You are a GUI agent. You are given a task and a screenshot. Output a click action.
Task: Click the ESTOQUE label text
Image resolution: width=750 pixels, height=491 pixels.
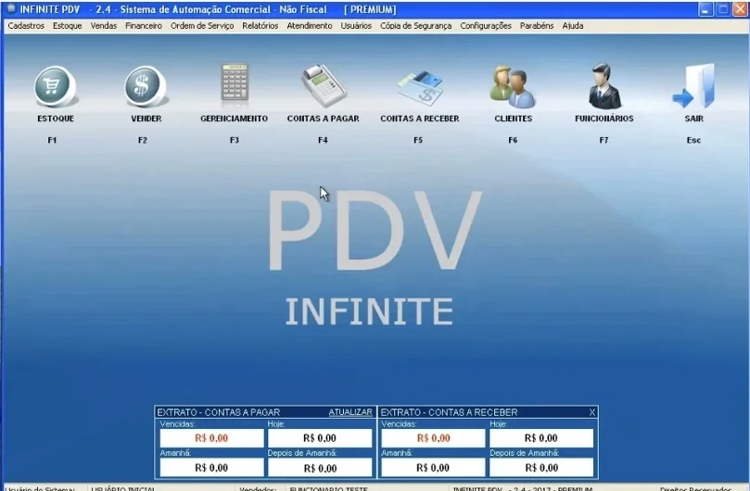tap(56, 119)
